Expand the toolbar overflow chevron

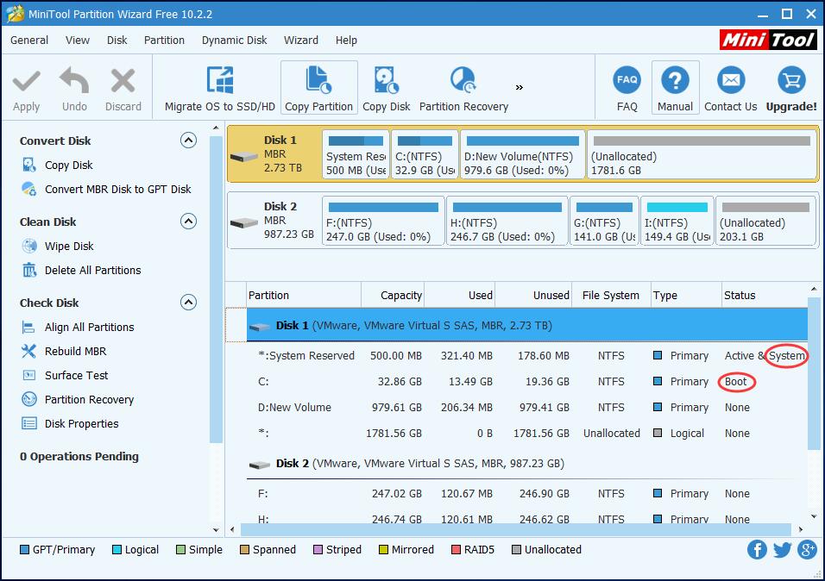coord(520,87)
